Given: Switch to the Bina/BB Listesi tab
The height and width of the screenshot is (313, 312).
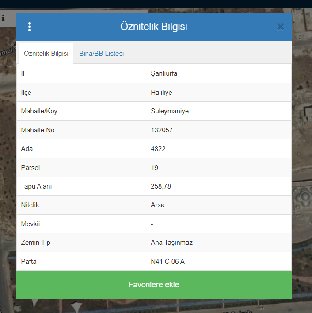Looking at the screenshot, I should tap(102, 54).
